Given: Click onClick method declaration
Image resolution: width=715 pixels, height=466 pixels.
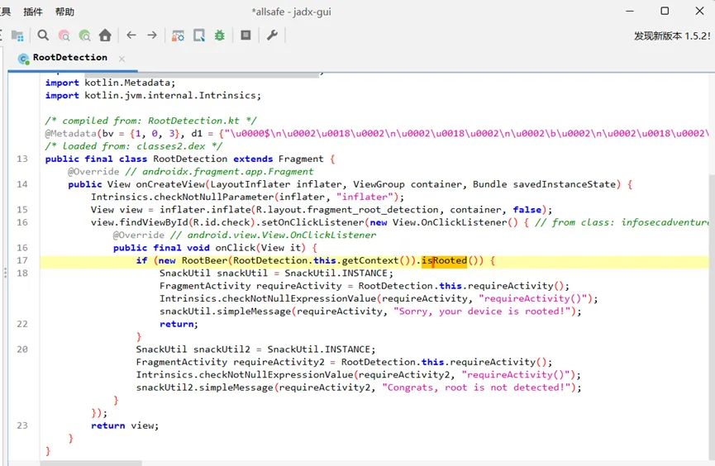Looking at the screenshot, I should pyautogui.click(x=235, y=248).
